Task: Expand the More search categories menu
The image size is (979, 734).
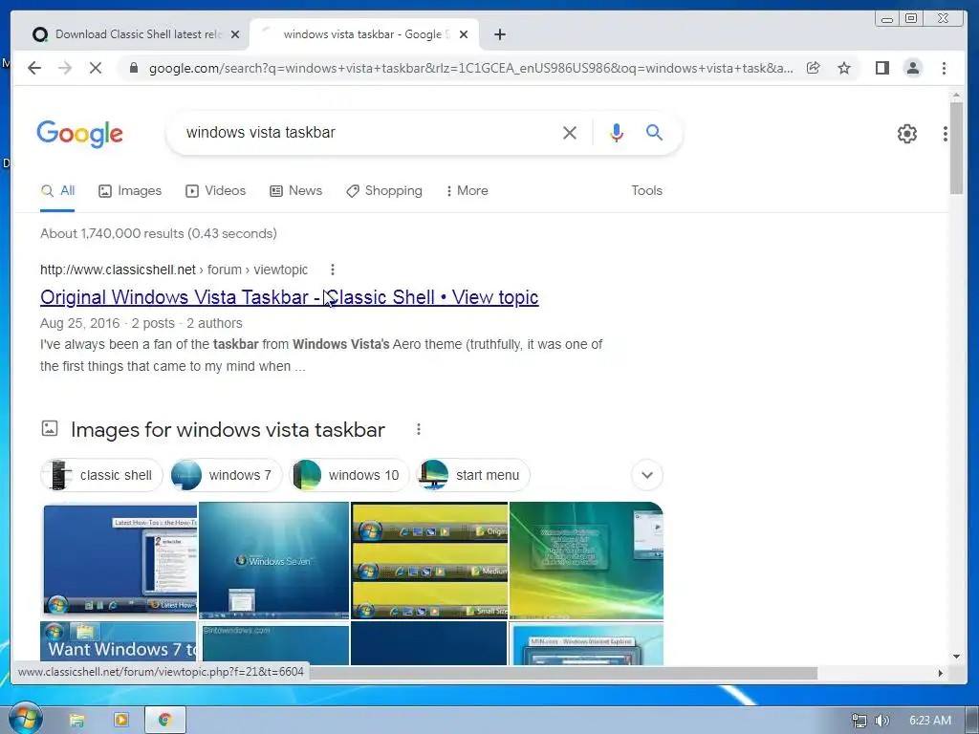Action: click(467, 191)
